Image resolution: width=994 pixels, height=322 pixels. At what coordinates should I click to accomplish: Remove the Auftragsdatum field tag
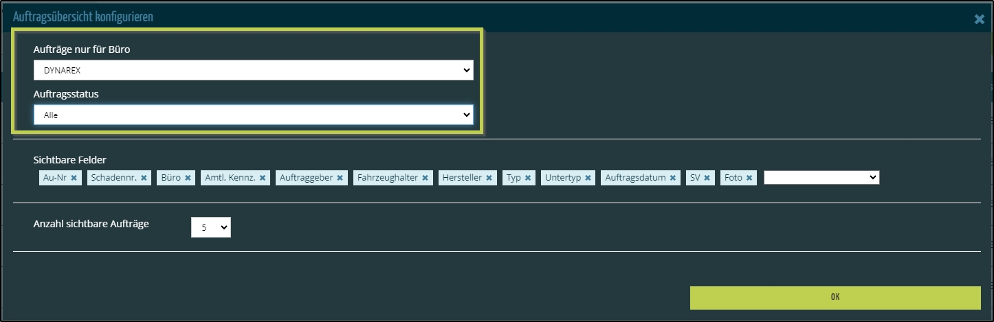pos(673,178)
